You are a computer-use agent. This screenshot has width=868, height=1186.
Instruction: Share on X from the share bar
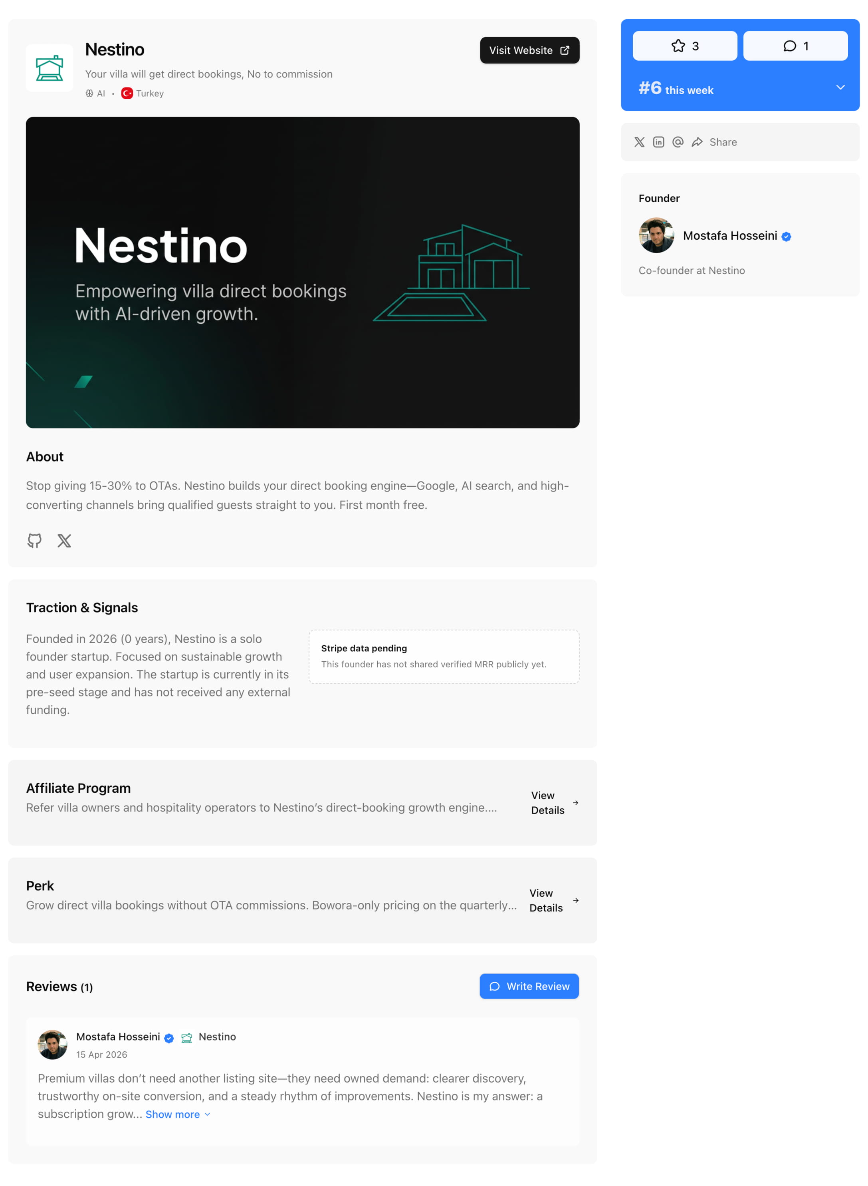click(639, 142)
